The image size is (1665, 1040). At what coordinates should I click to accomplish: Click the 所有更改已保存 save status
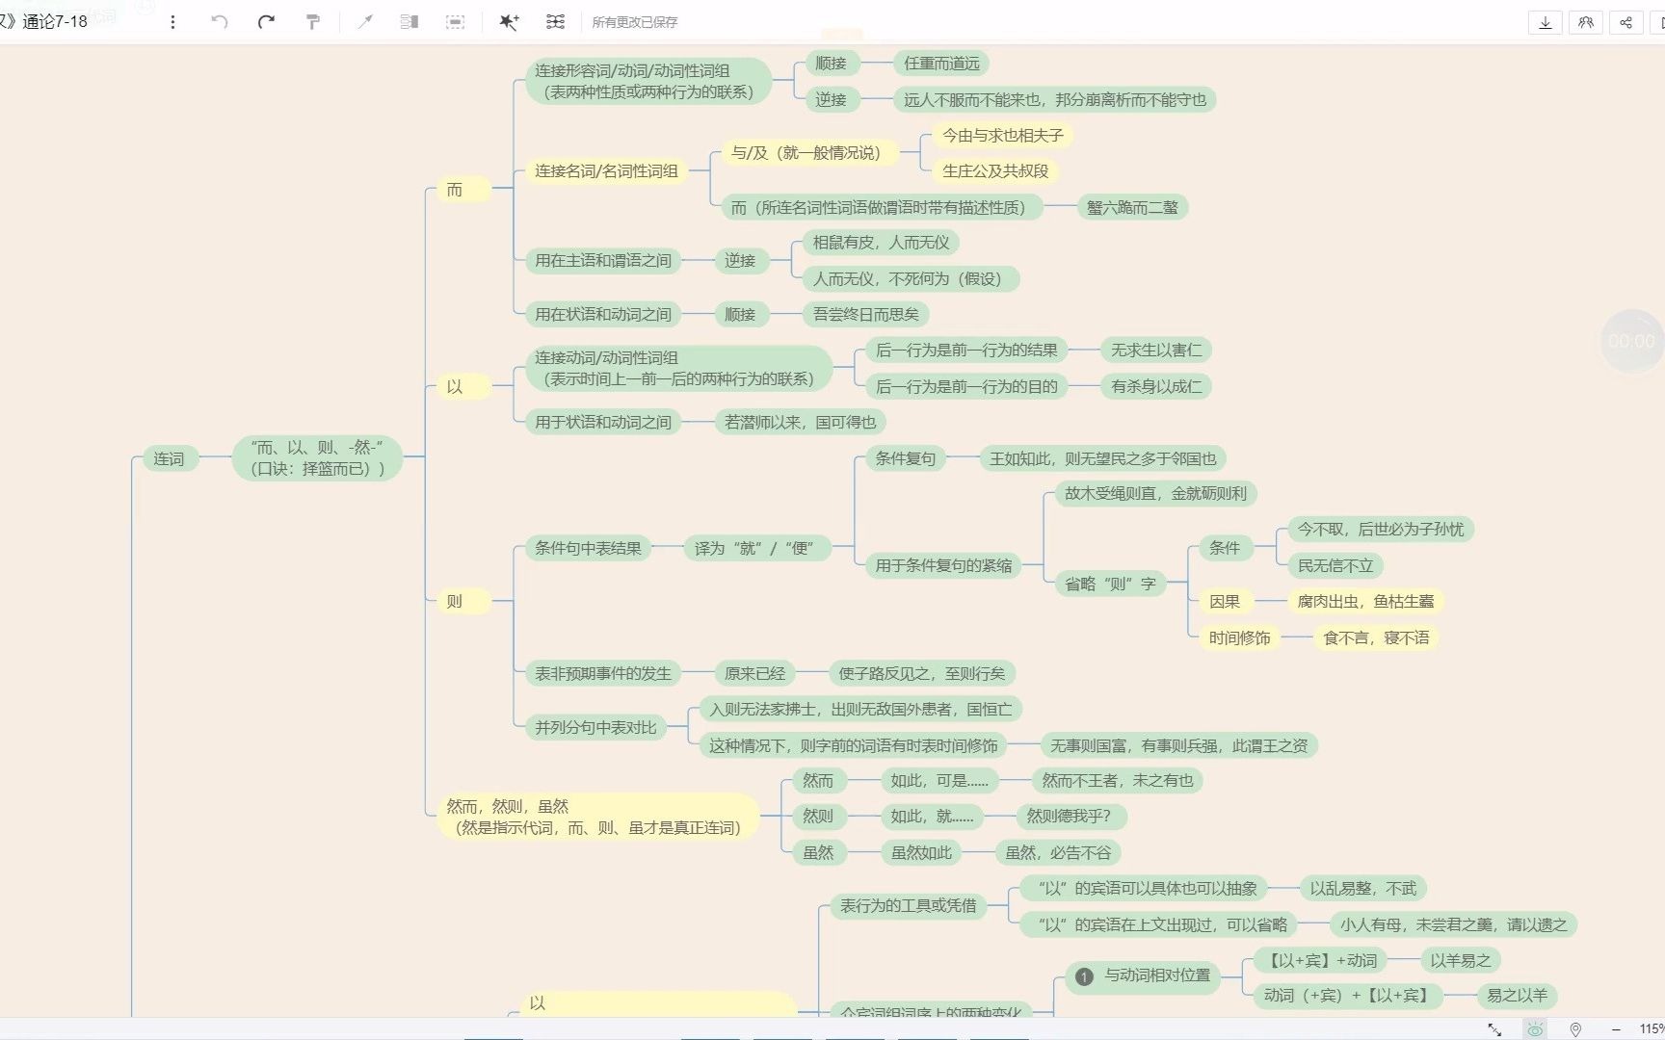click(x=634, y=22)
